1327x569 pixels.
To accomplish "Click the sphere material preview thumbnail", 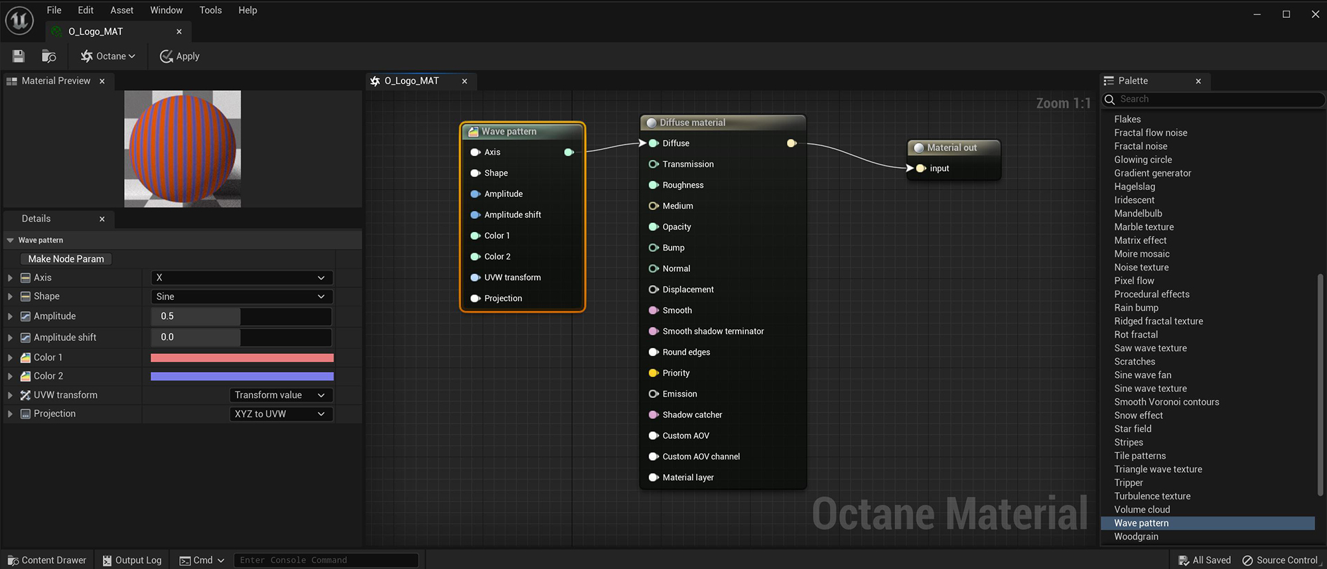I will point(182,149).
